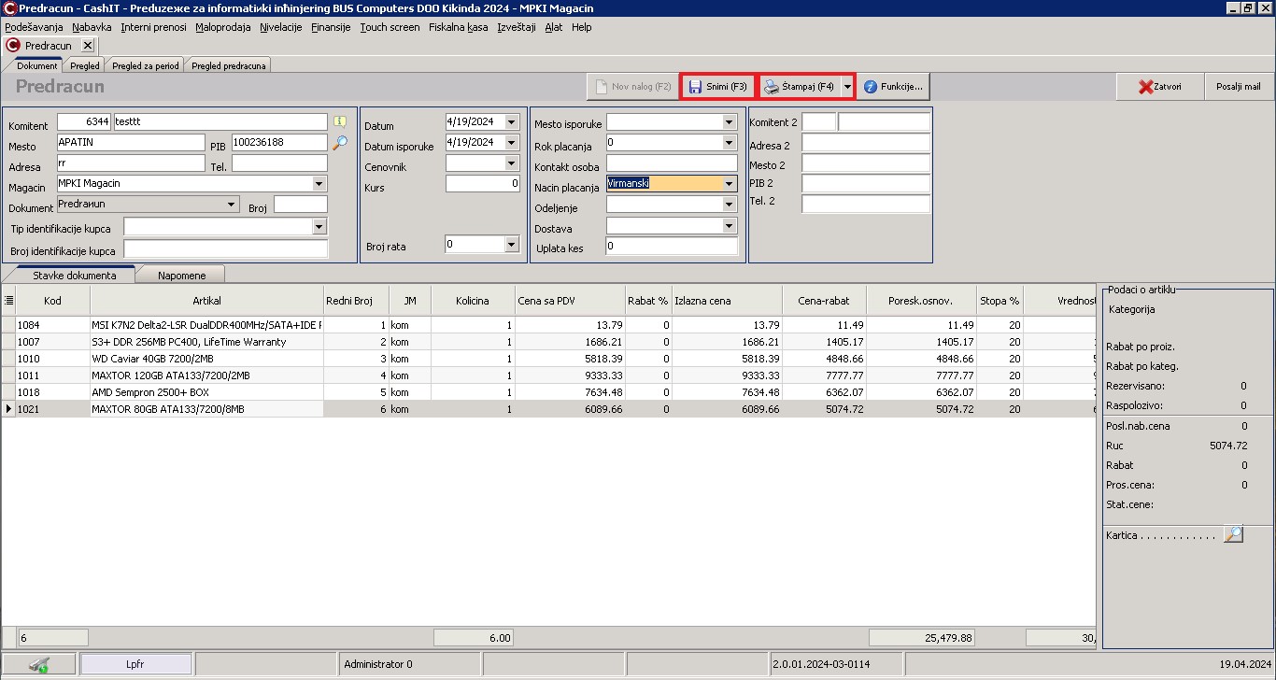Select row MSI K7N2 Delta2-LSR

click(x=547, y=325)
